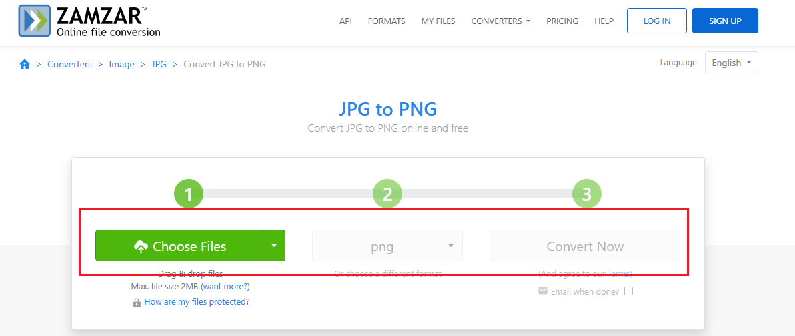Click the Sign Up button
Viewport: 795px width, 336px height.
[725, 21]
